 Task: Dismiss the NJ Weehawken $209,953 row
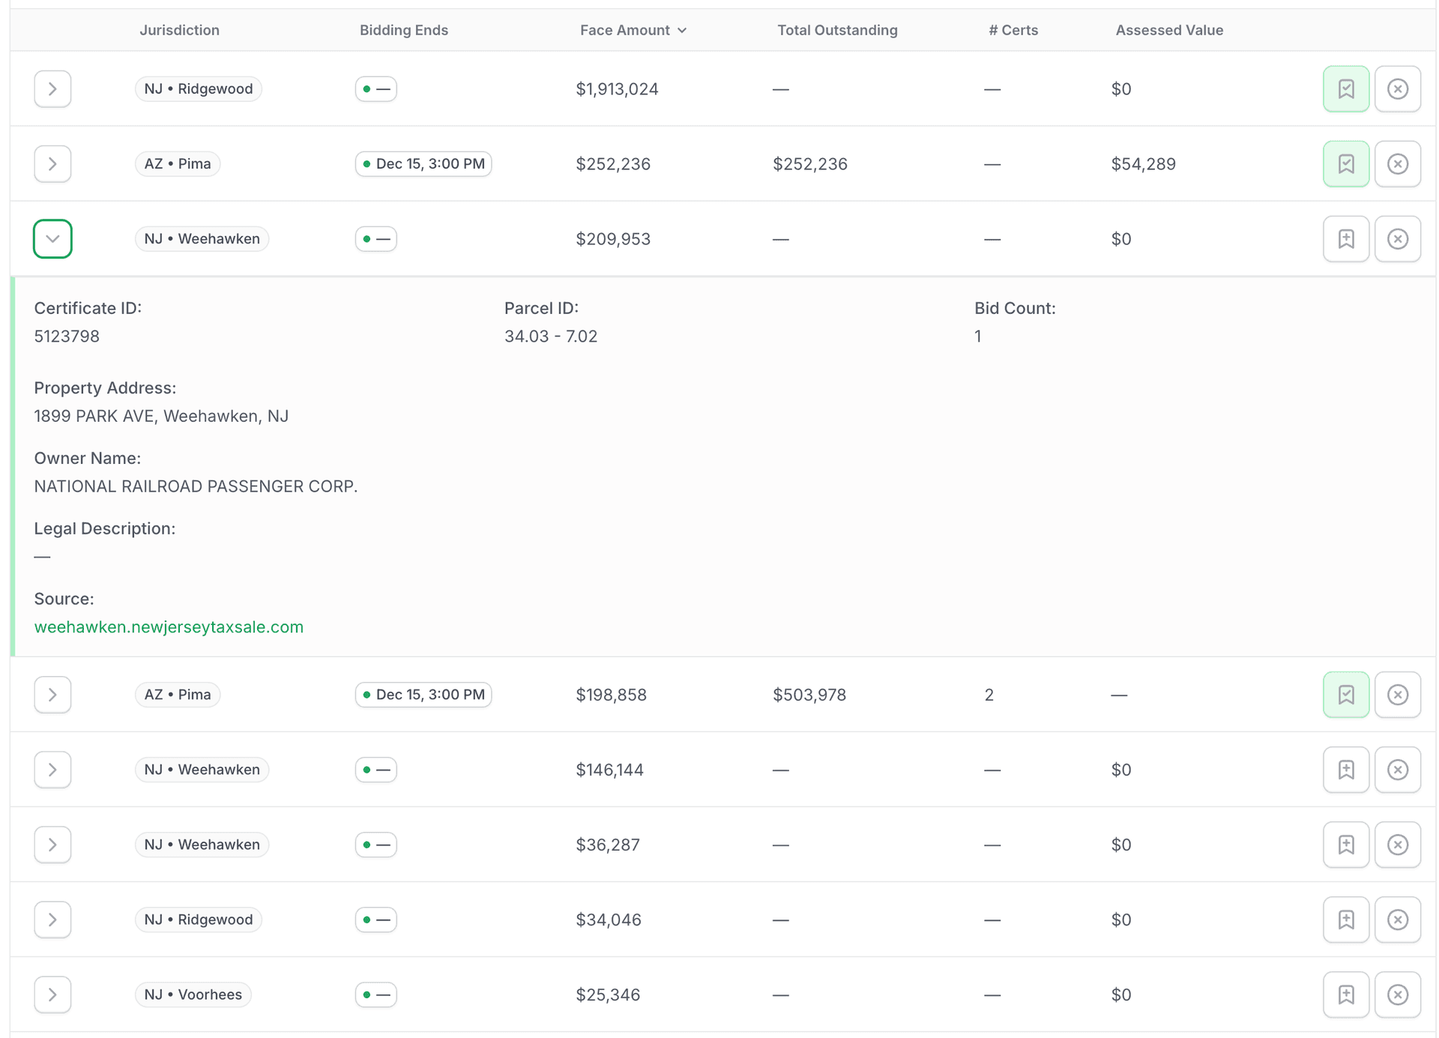point(1398,238)
